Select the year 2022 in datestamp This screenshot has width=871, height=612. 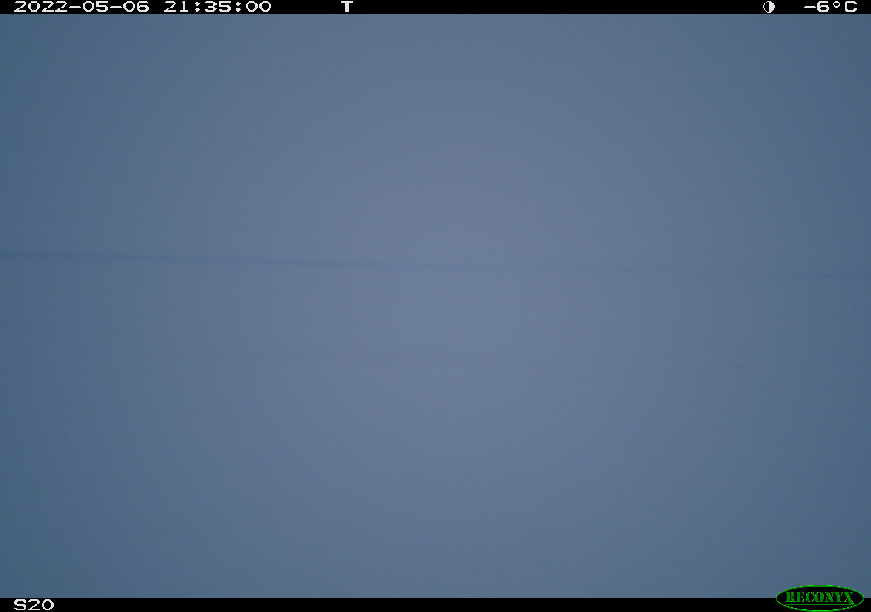click(x=40, y=7)
